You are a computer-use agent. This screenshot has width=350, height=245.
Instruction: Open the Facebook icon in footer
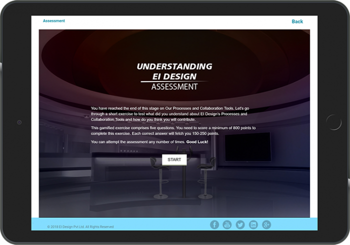click(x=214, y=224)
